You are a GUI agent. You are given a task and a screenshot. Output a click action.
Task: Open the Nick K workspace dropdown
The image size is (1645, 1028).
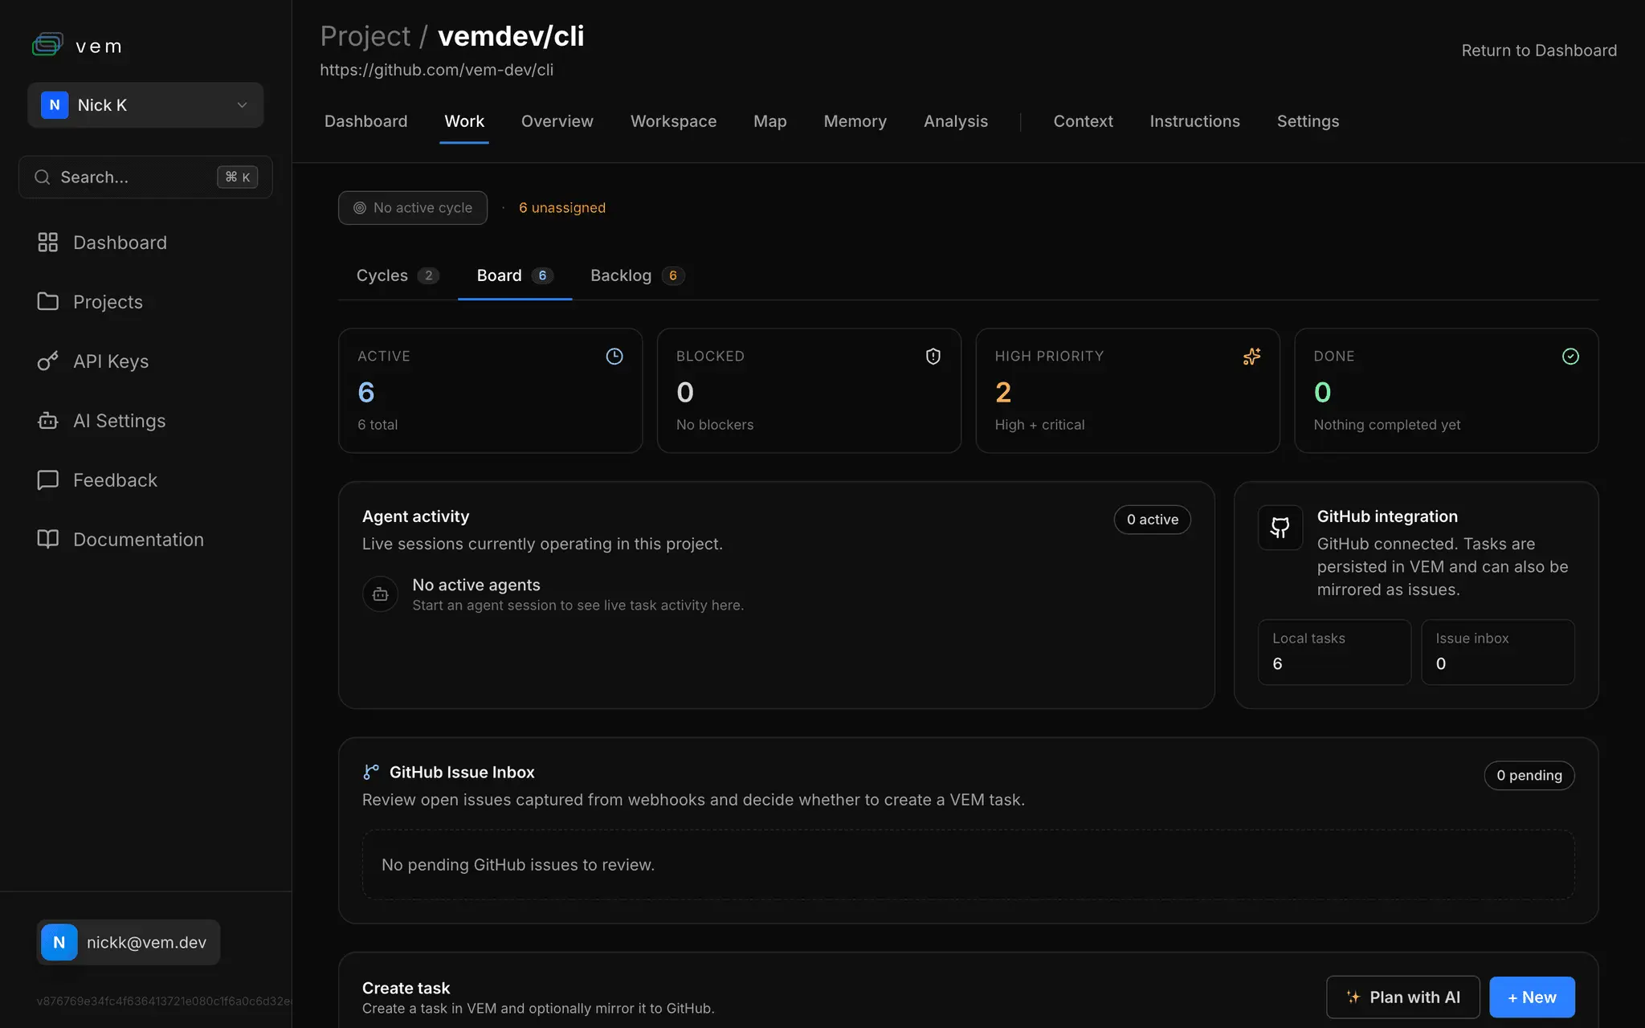coord(145,105)
